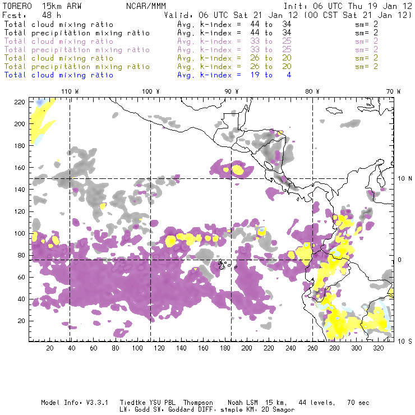Click the 110 W longitude label
The image size is (415, 415).
pos(69,91)
